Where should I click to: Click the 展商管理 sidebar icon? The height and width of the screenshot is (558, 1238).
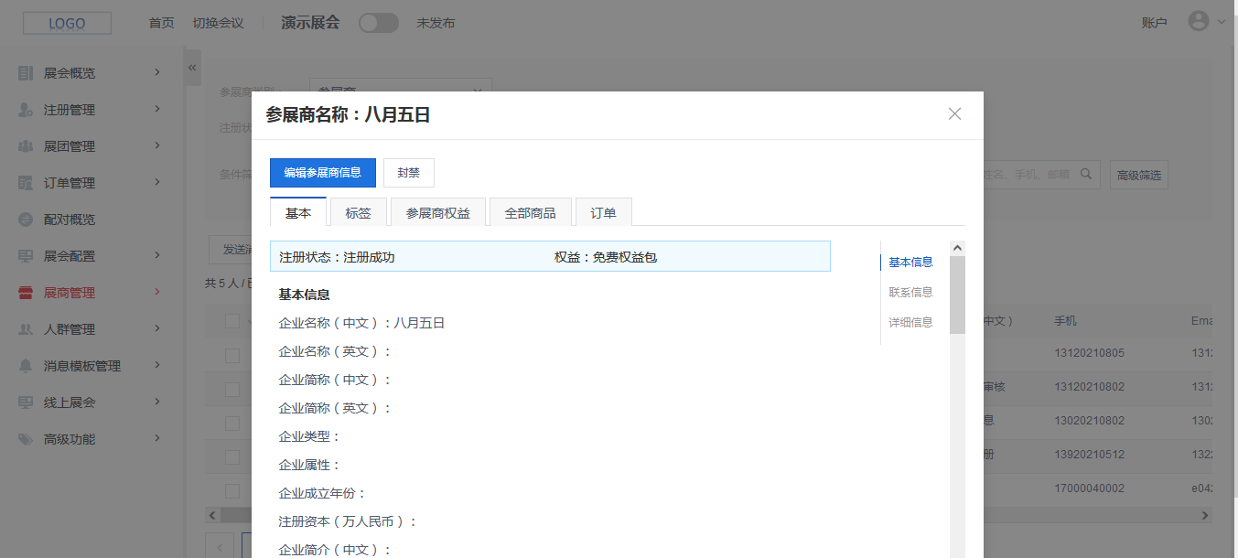(26, 293)
